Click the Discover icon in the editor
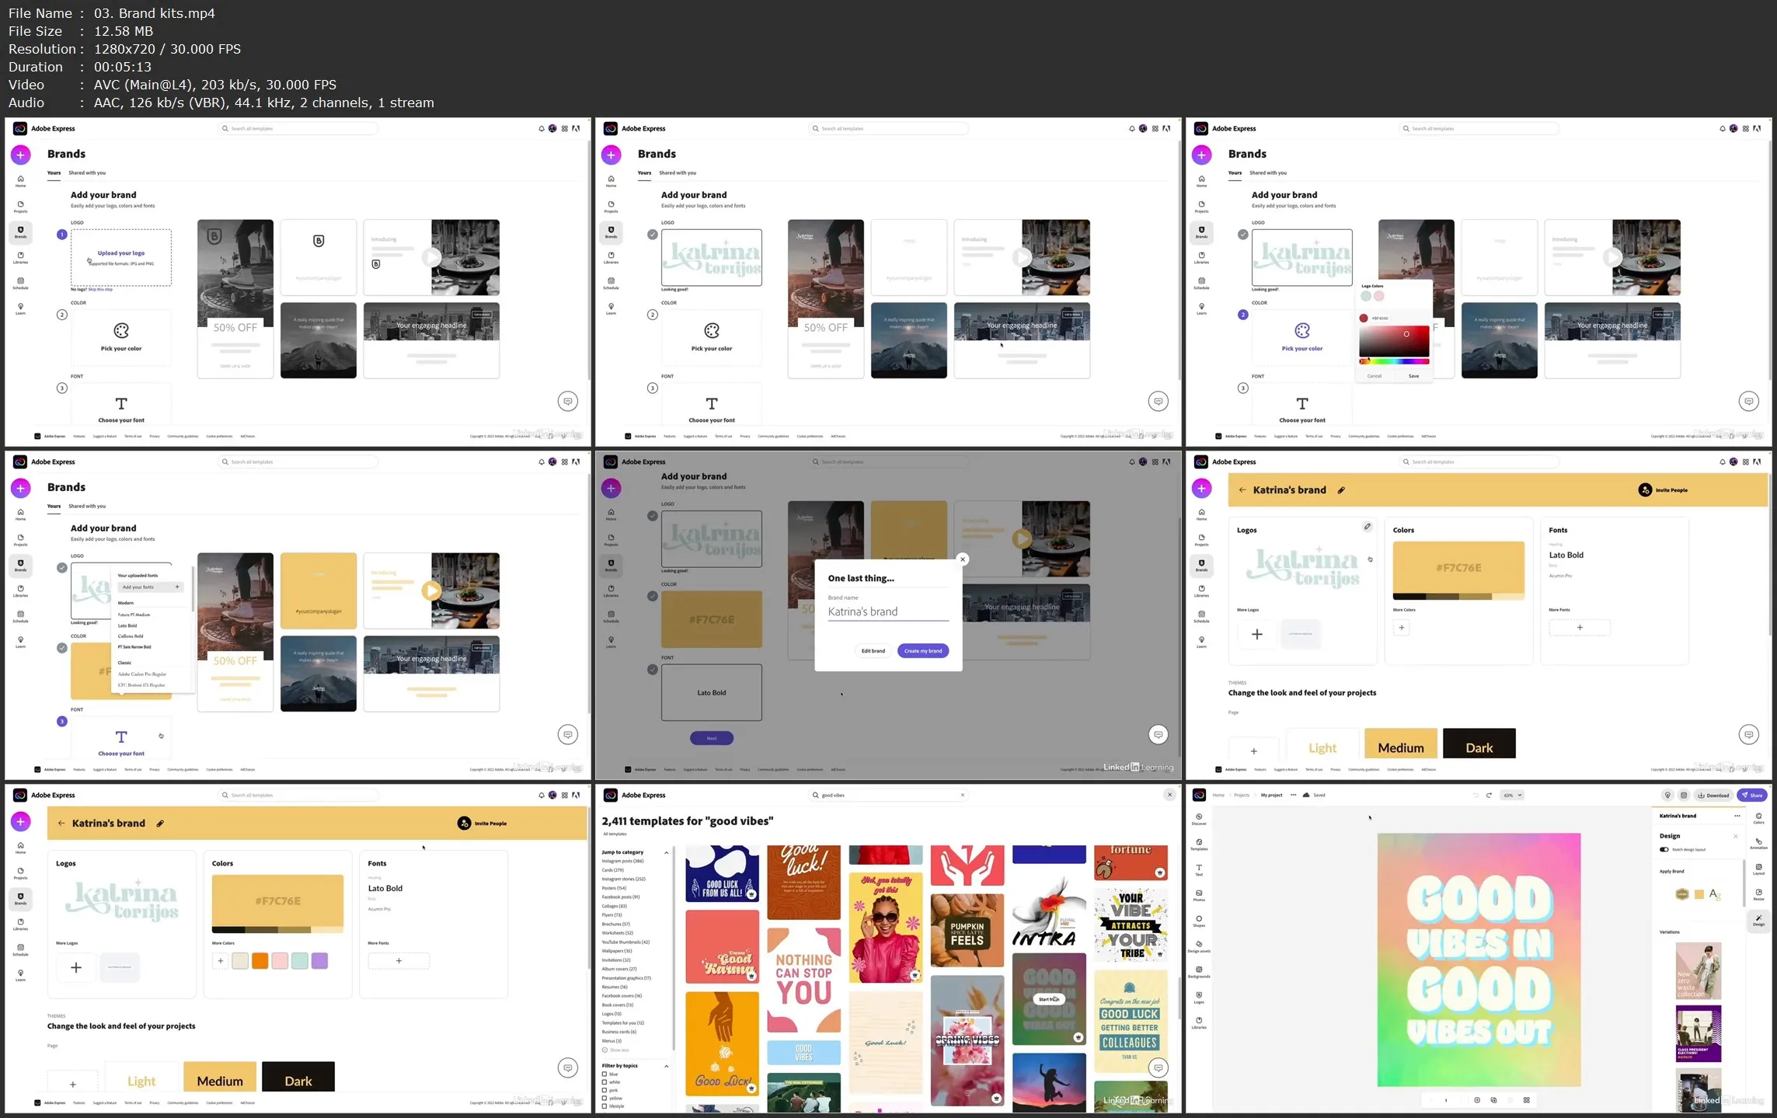The width and height of the screenshot is (1777, 1118). coord(1199,818)
